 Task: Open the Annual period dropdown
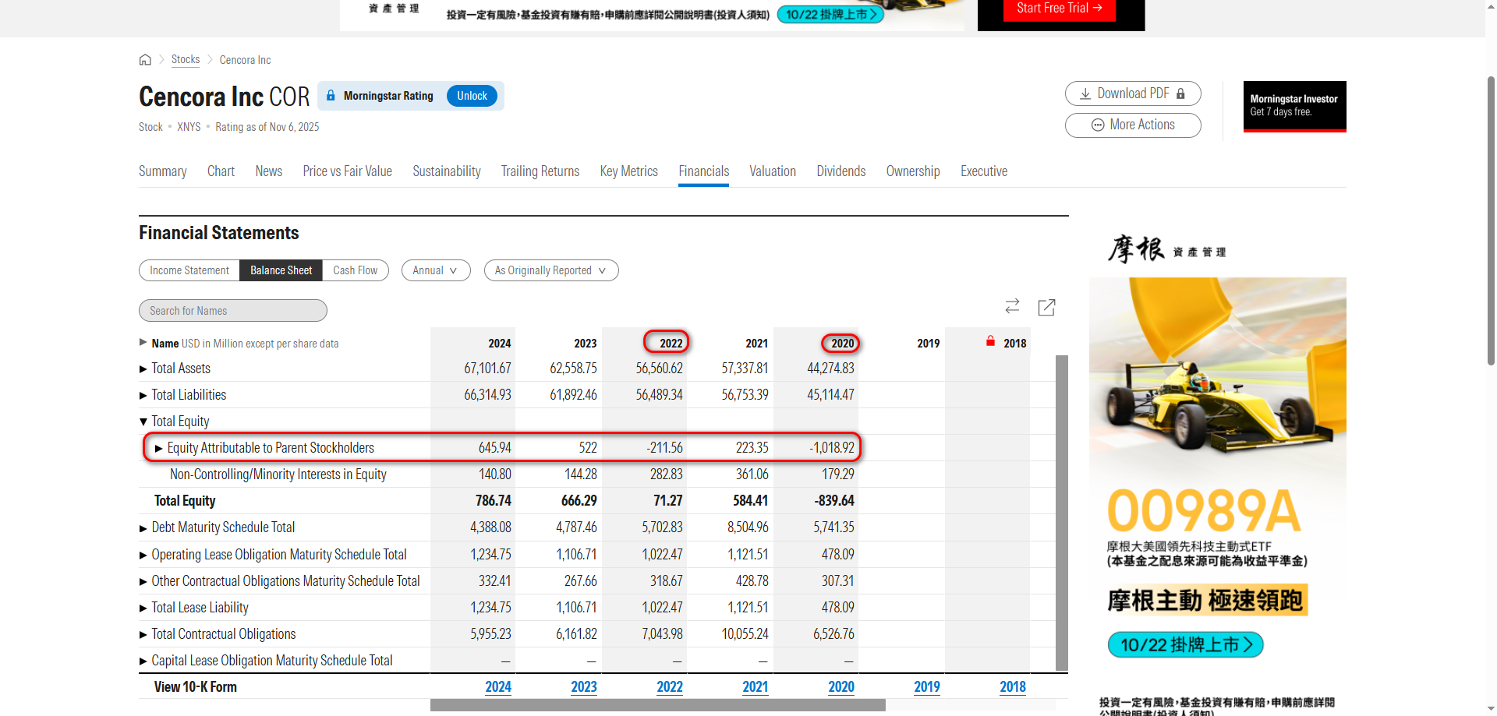(x=435, y=270)
